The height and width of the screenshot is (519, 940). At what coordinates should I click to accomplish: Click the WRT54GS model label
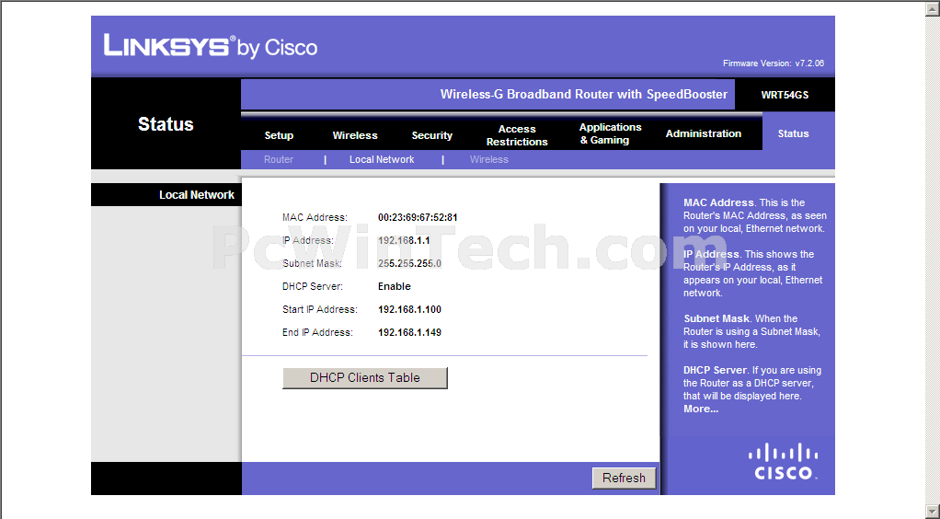point(785,95)
